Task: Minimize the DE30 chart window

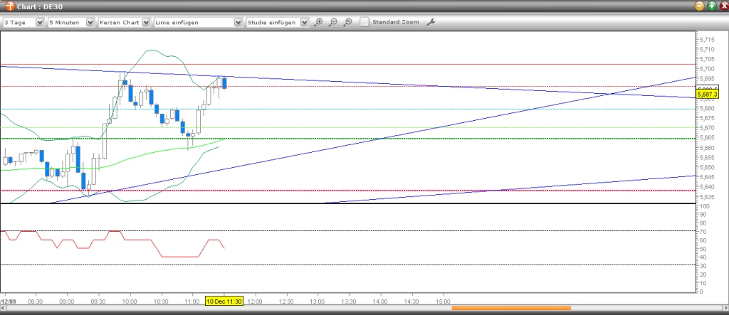Action: 699,6
